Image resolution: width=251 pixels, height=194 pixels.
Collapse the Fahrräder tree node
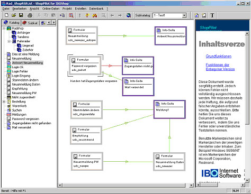pyautogui.click(x=9, y=41)
